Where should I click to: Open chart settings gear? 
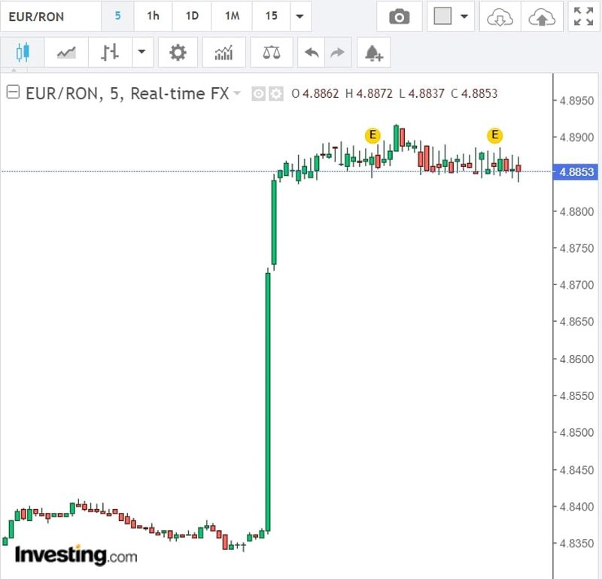(178, 53)
